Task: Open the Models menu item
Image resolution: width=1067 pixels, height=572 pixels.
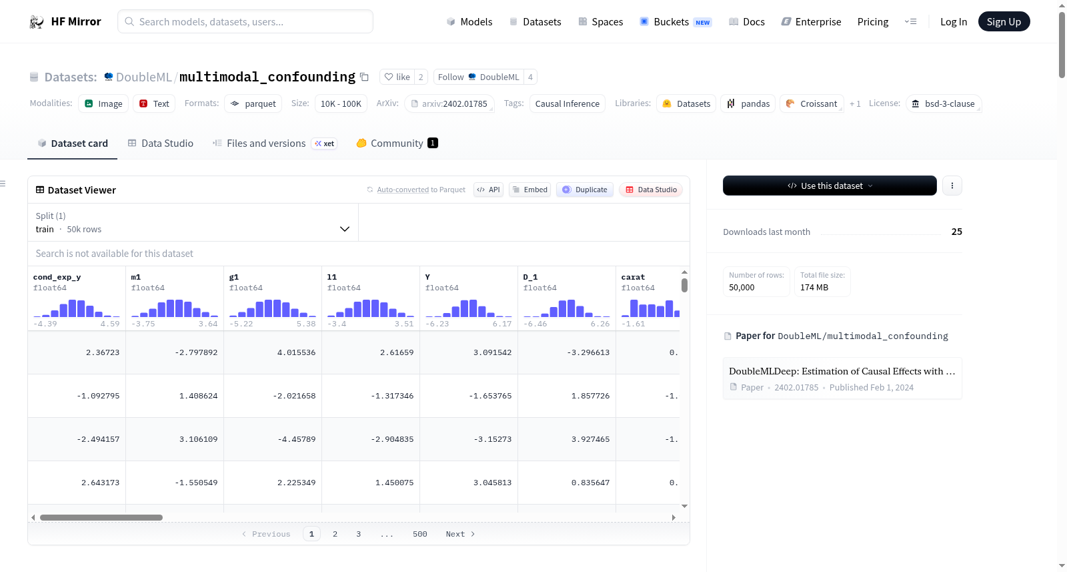Action: point(469,21)
